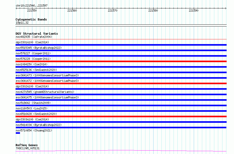
Task: Select variant nsv482935 (Iafrate2004) label
Action: [34, 37]
